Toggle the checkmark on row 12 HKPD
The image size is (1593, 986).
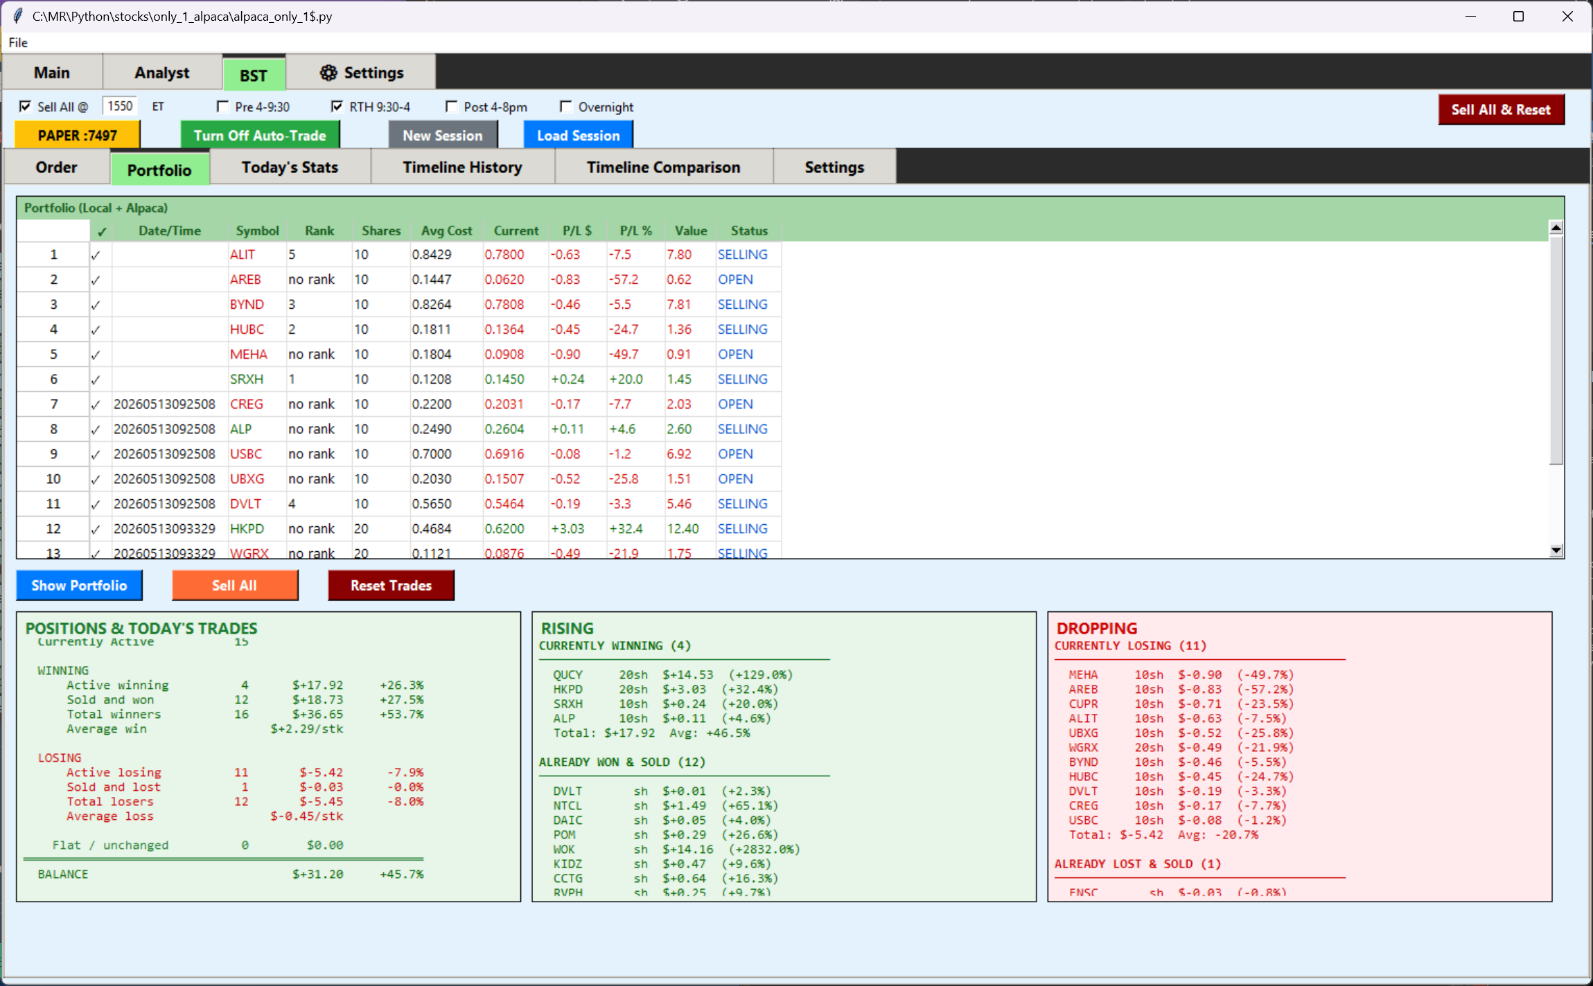click(96, 529)
